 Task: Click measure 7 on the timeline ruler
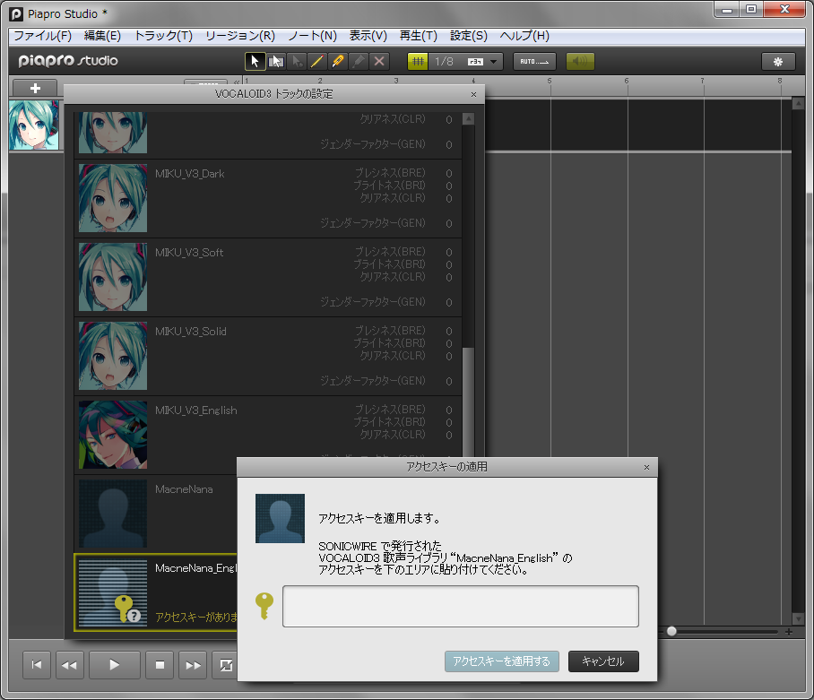(702, 81)
